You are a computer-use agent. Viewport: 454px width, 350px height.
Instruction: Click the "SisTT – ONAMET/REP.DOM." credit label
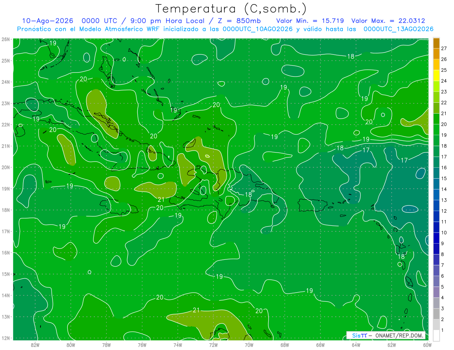click(386, 335)
